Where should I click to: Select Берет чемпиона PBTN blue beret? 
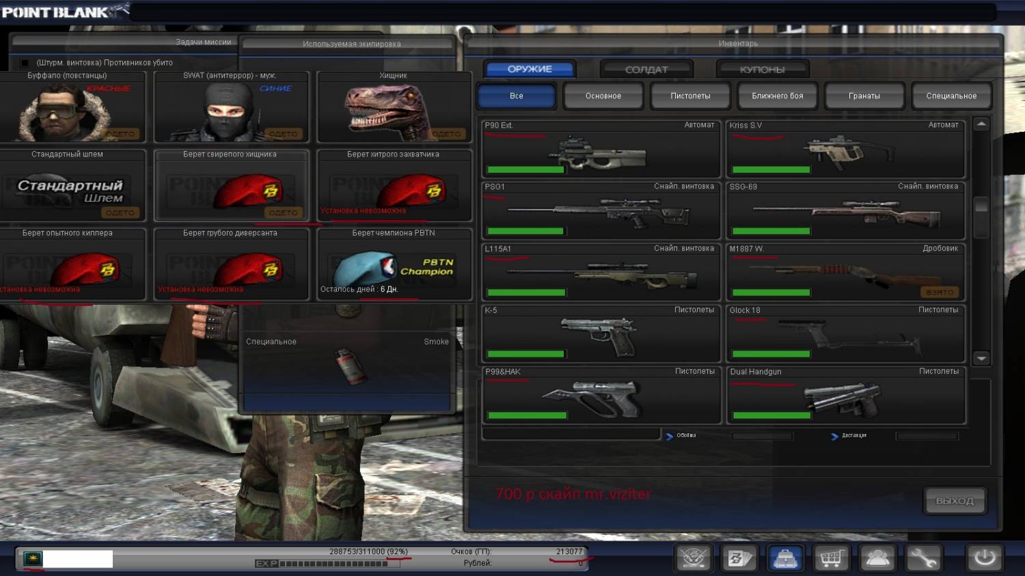(x=394, y=264)
